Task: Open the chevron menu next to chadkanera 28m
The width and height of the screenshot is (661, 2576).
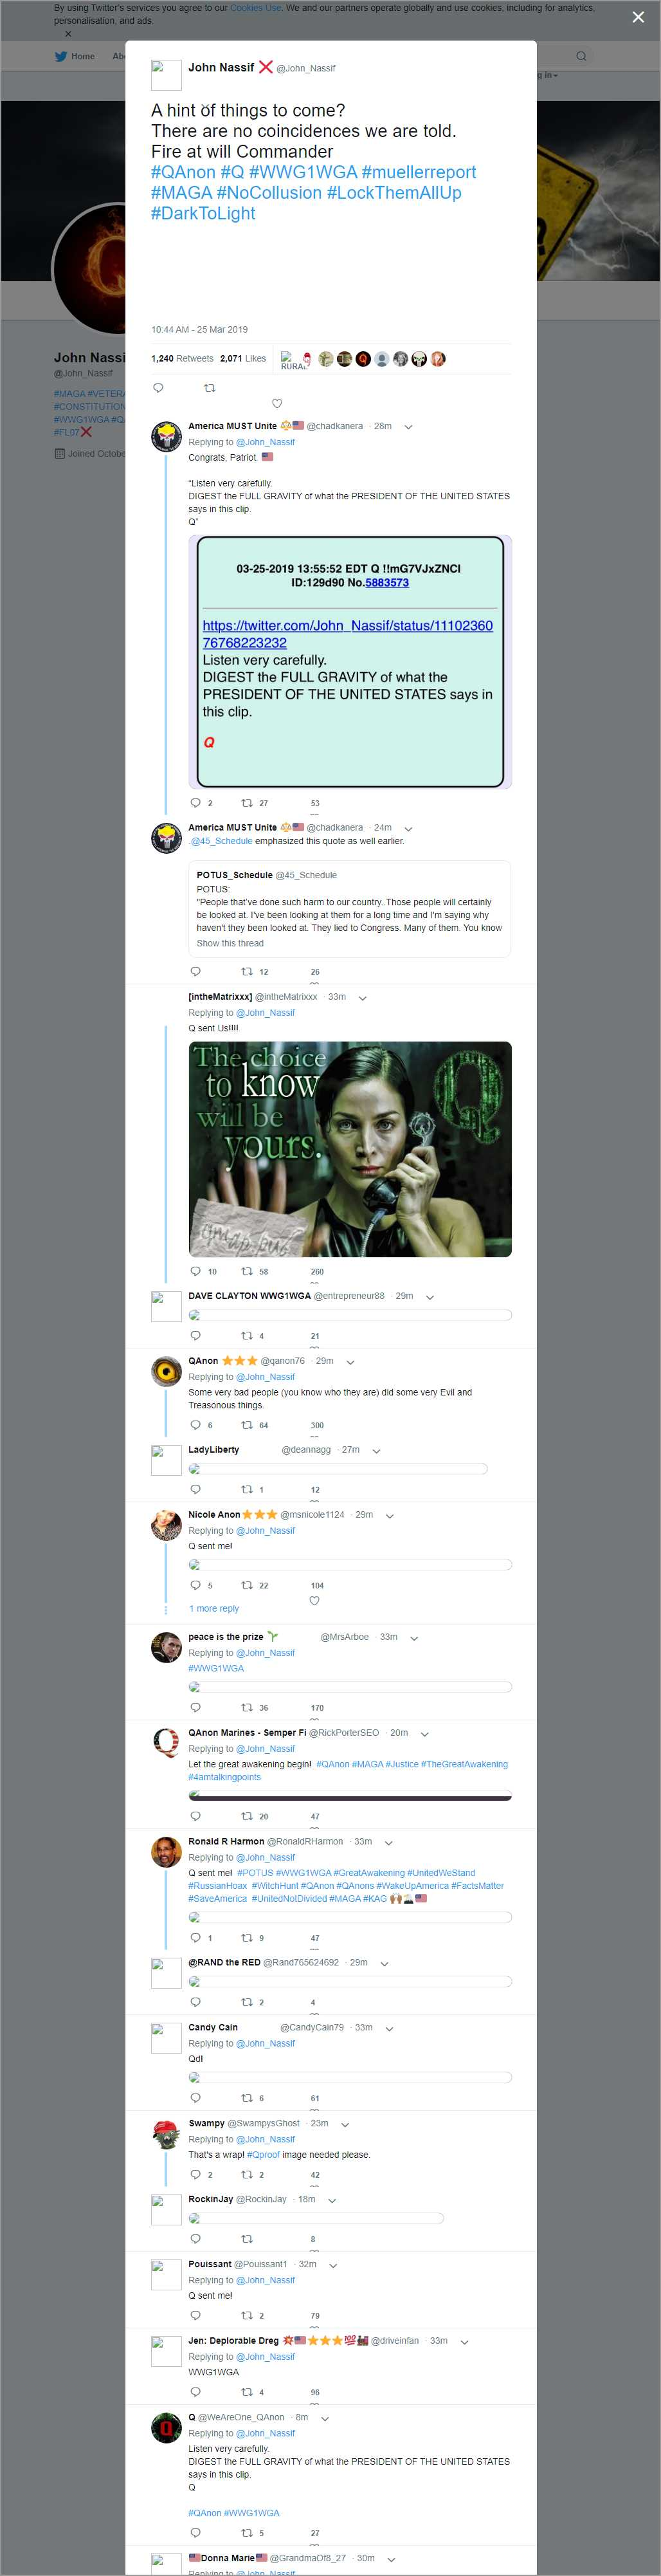Action: point(408,427)
